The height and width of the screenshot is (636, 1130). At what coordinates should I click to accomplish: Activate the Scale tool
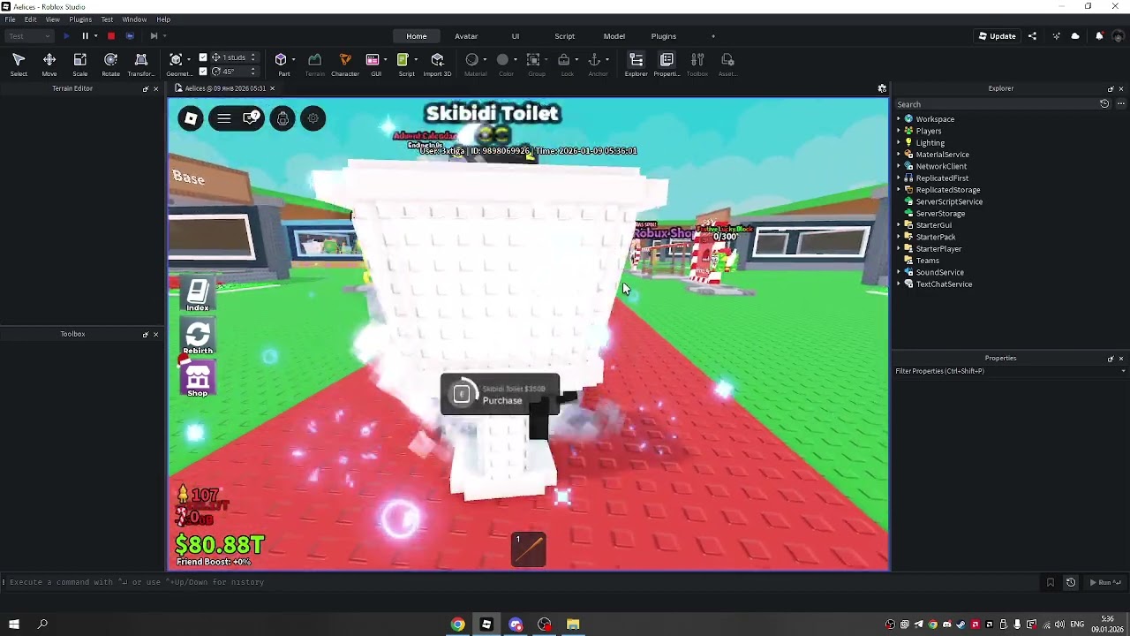[x=80, y=64]
